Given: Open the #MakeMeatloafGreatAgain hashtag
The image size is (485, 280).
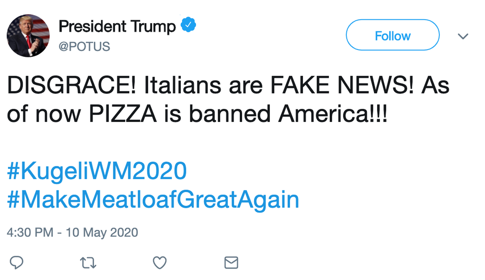Looking at the screenshot, I should coord(153,200).
